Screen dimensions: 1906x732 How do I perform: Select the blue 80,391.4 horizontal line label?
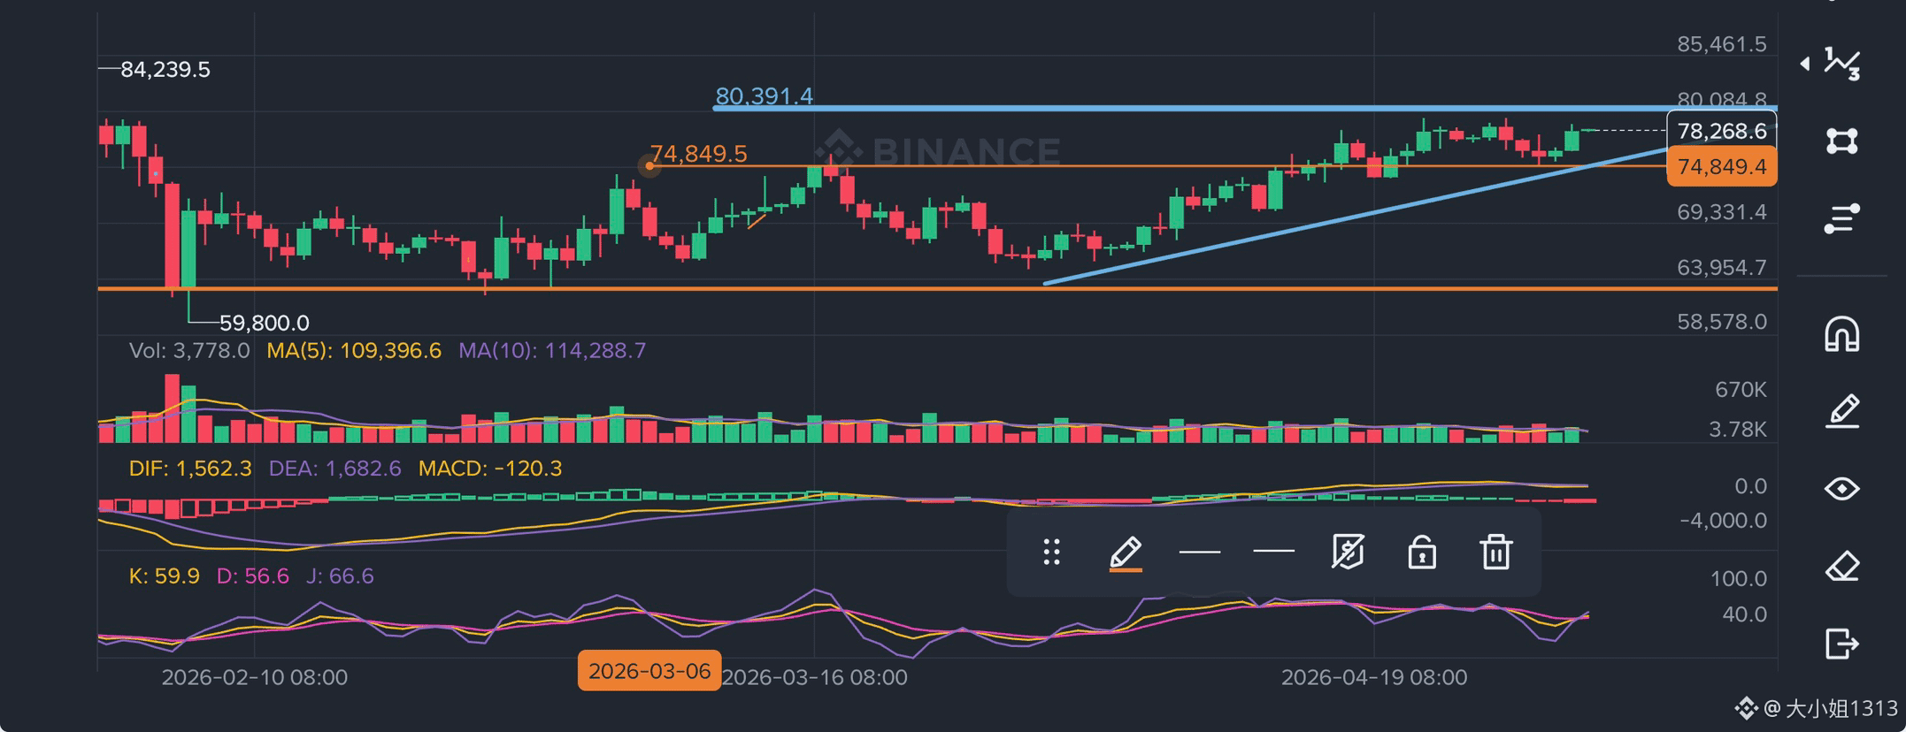765,95
